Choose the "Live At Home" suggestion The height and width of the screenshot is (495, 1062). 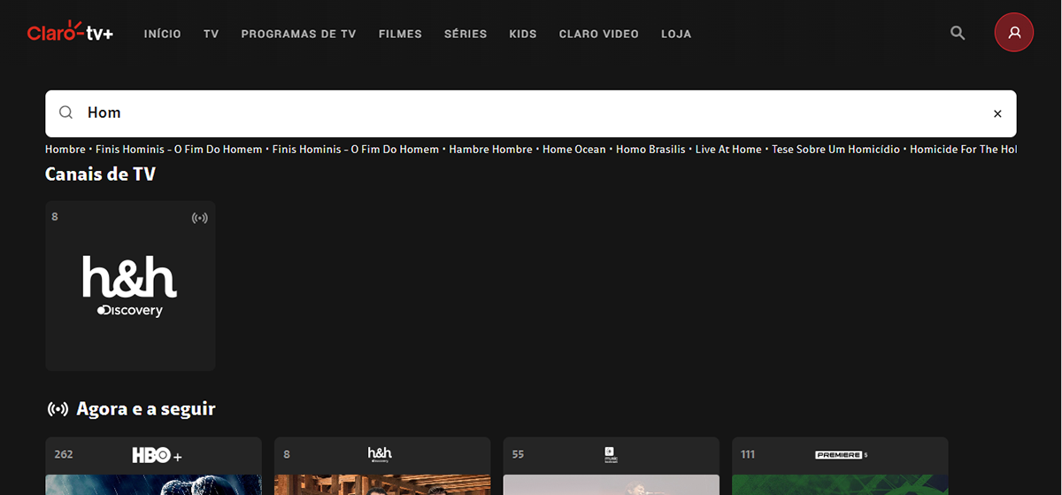(x=728, y=150)
